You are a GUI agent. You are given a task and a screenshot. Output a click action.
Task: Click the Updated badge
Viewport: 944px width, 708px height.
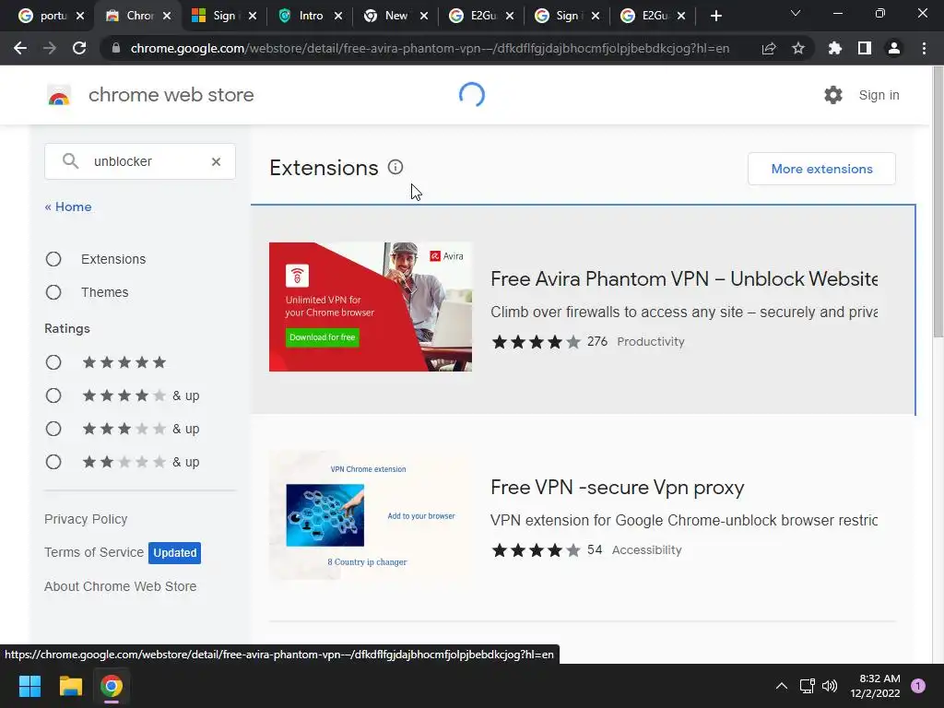(174, 553)
